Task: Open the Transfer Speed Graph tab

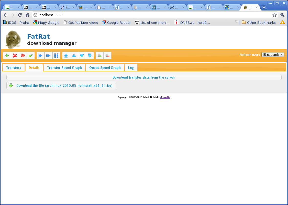Action: point(64,68)
